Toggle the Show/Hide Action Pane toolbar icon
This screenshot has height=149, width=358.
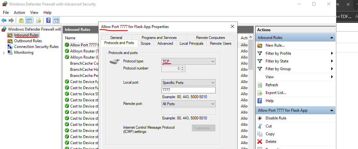click(x=56, y=21)
